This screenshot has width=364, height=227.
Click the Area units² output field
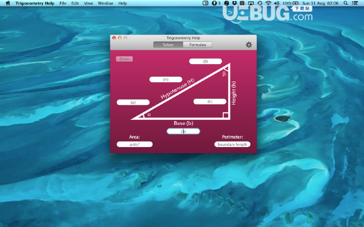pos(135,144)
